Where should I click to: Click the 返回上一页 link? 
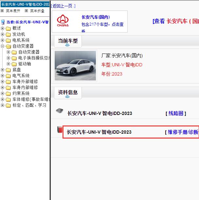pyautogui.click(x=63, y=6)
